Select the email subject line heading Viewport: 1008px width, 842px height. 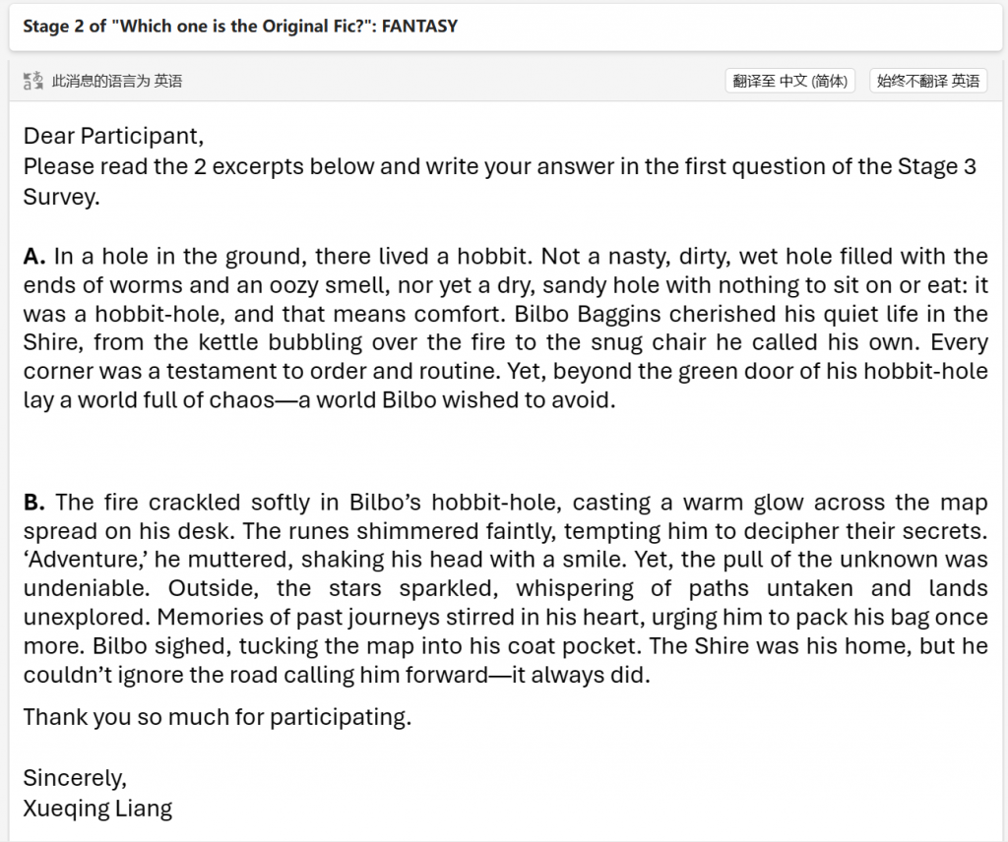point(240,27)
